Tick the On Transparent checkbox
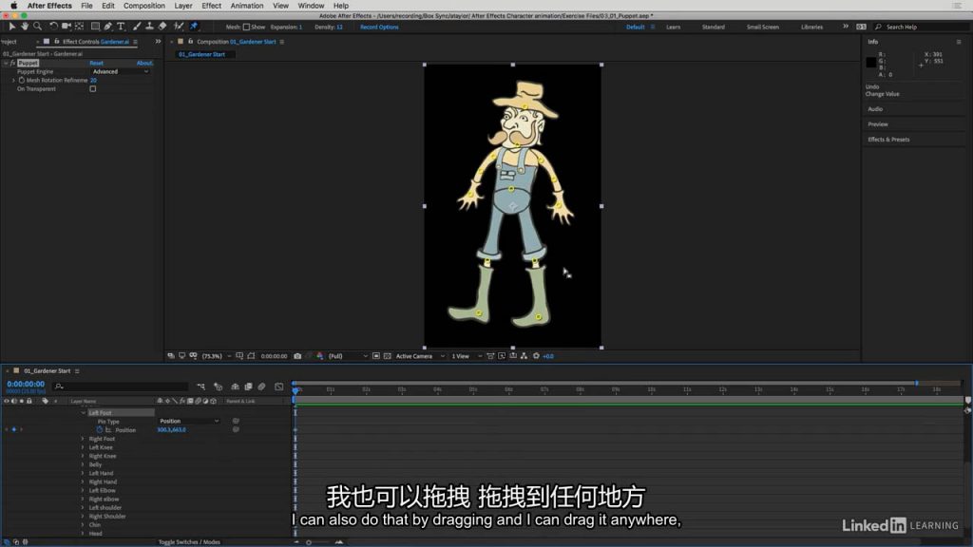This screenshot has height=547, width=973. (93, 88)
